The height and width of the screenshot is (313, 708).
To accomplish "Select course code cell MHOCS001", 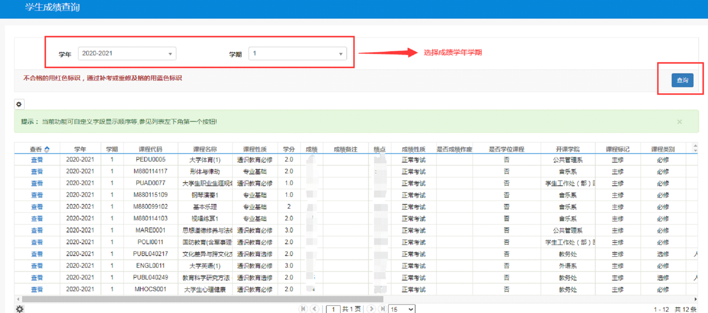I will point(150,289).
